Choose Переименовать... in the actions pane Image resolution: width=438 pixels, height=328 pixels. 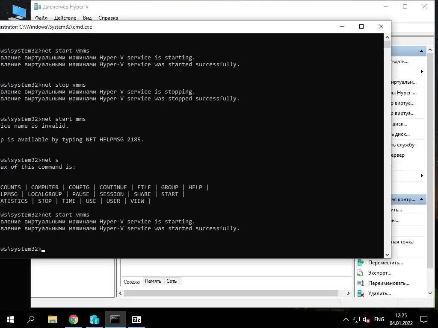388,283
